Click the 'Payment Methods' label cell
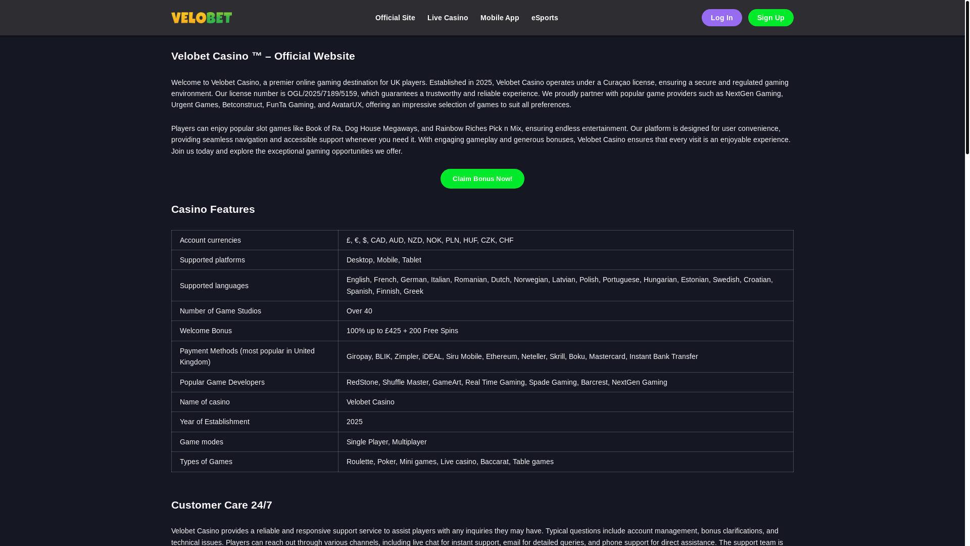 point(255,356)
